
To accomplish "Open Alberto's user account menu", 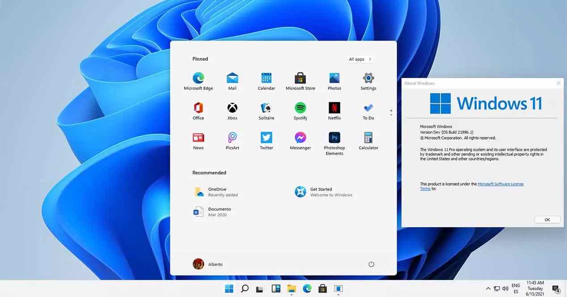I will coord(208,264).
